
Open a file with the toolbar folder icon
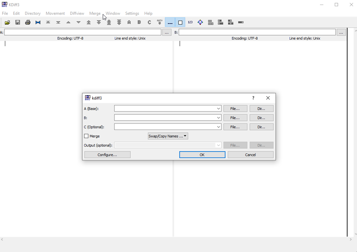(8, 22)
